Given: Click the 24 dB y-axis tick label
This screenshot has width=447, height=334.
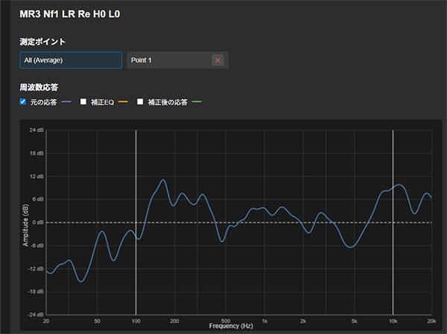Looking at the screenshot, I should click(35, 131).
